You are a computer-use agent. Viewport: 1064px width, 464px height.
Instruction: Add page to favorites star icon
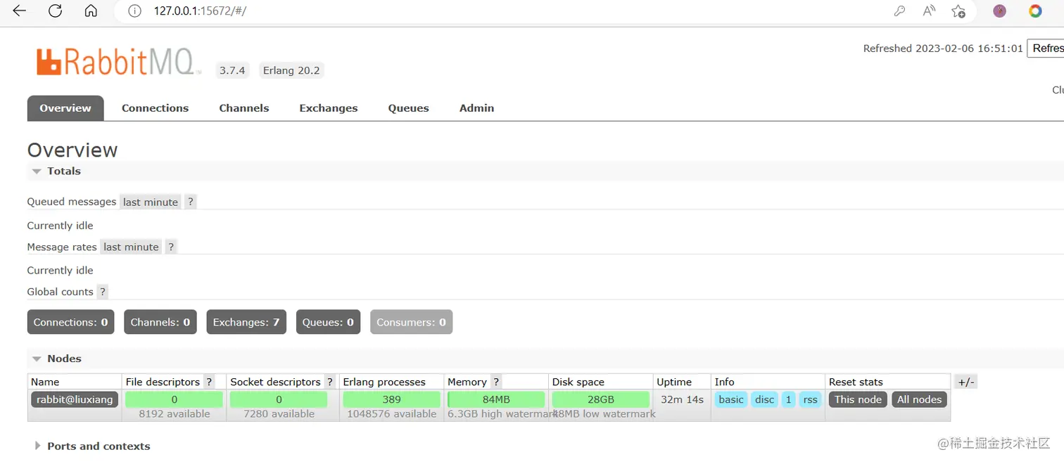coord(958,11)
